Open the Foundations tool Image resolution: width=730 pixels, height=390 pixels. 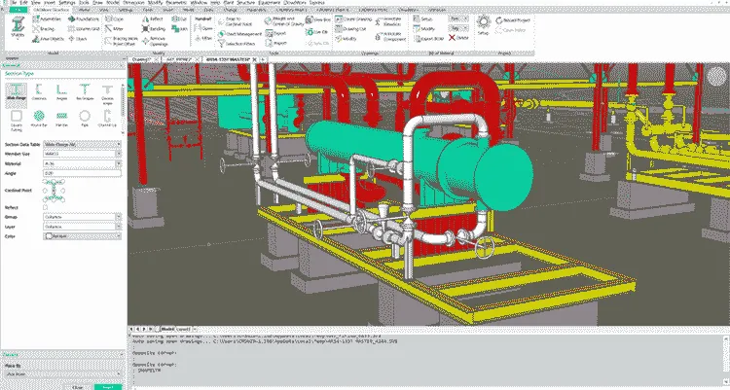point(84,19)
